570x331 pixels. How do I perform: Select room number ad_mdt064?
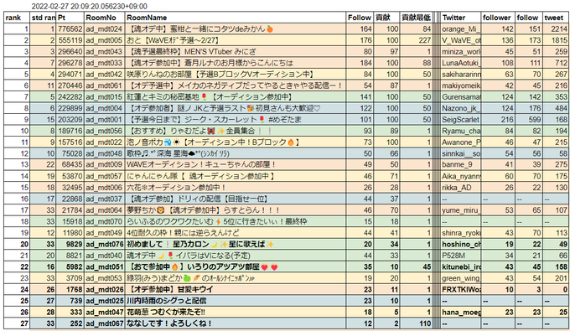click(104, 210)
